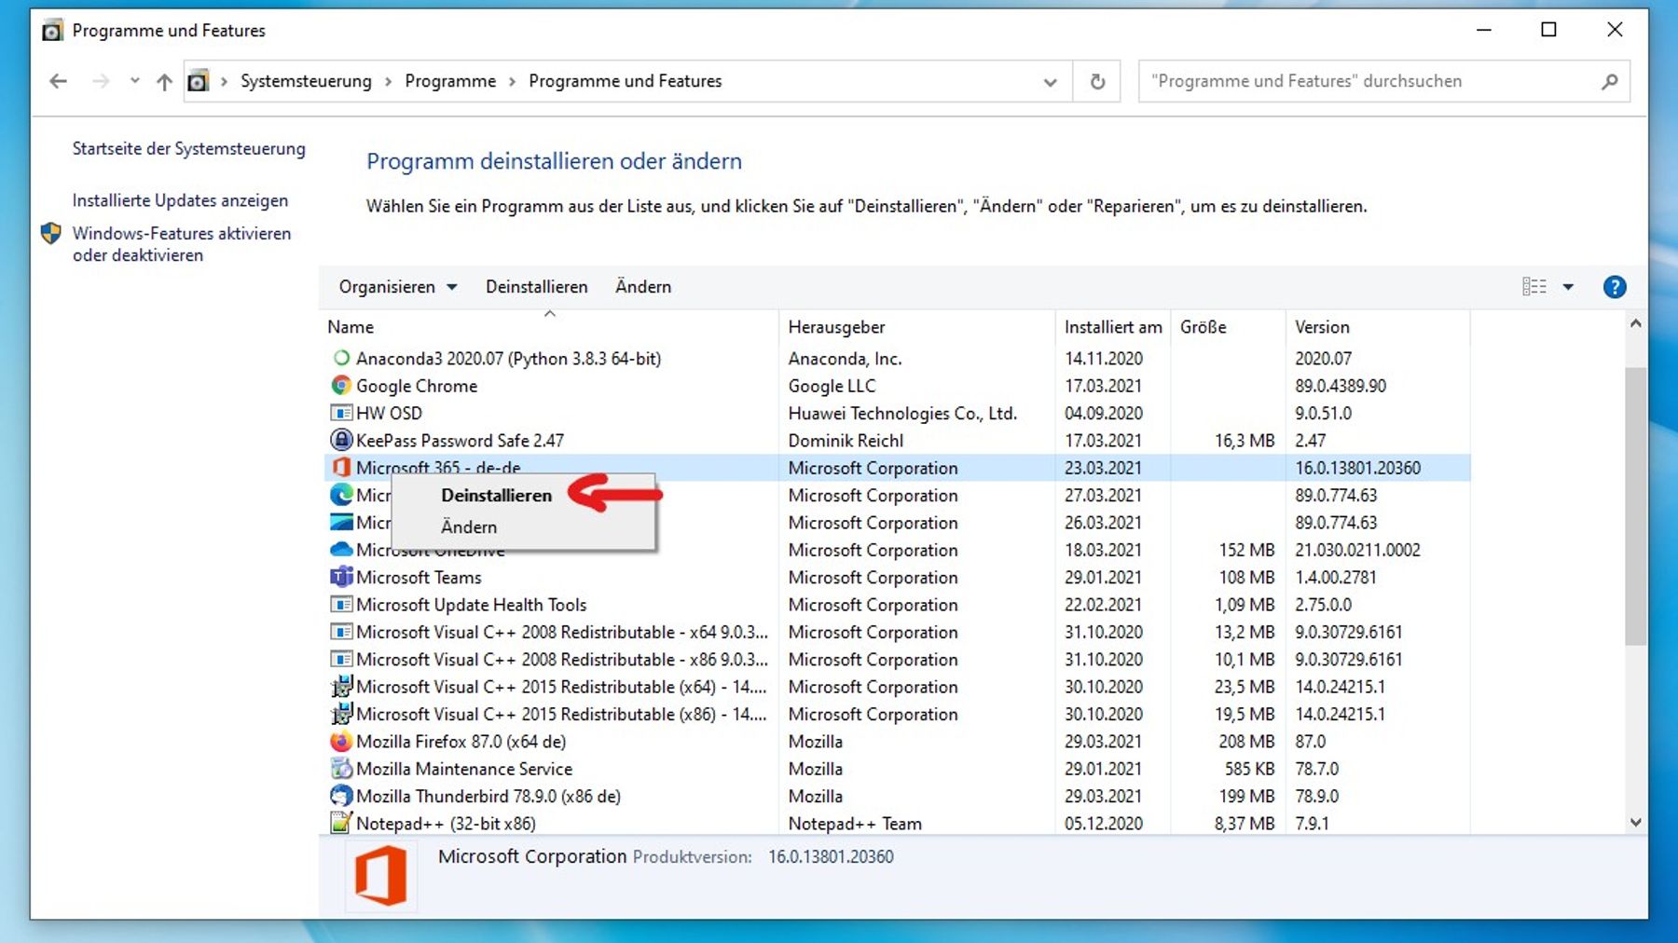The image size is (1678, 943).
Task: Open Installierte Updates anzeigen link
Action: 181,200
